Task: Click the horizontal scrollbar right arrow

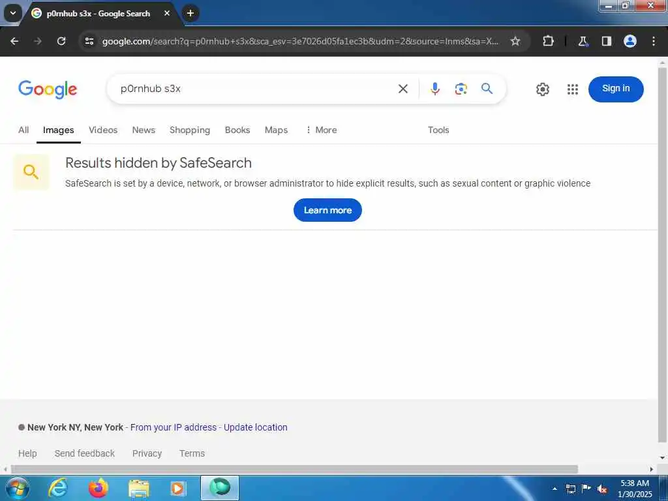Action: 652,469
